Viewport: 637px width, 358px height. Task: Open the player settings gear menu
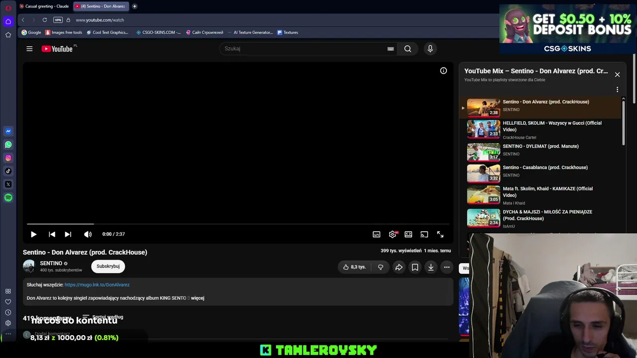click(393, 234)
